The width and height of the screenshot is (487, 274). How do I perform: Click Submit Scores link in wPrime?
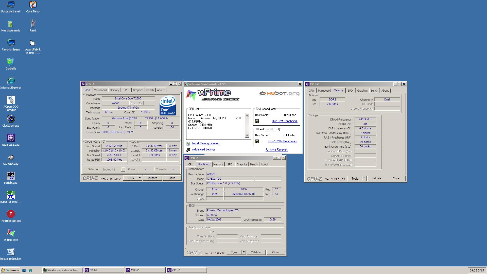[276, 150]
